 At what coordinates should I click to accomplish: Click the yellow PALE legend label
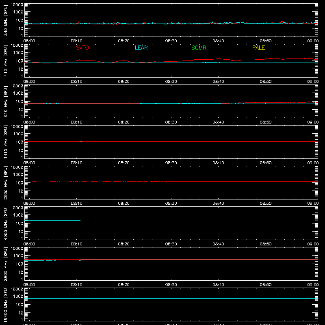[258, 48]
